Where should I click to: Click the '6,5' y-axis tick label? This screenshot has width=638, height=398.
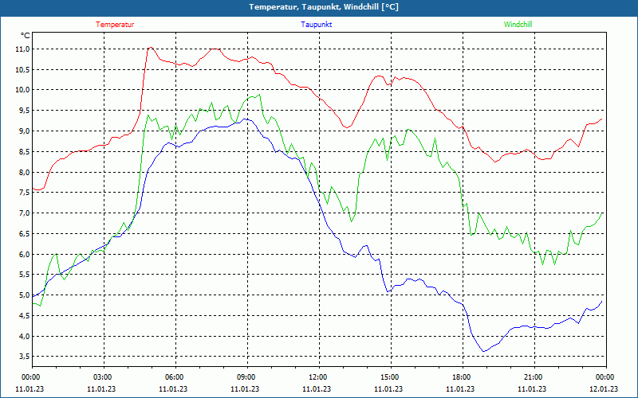24,233
